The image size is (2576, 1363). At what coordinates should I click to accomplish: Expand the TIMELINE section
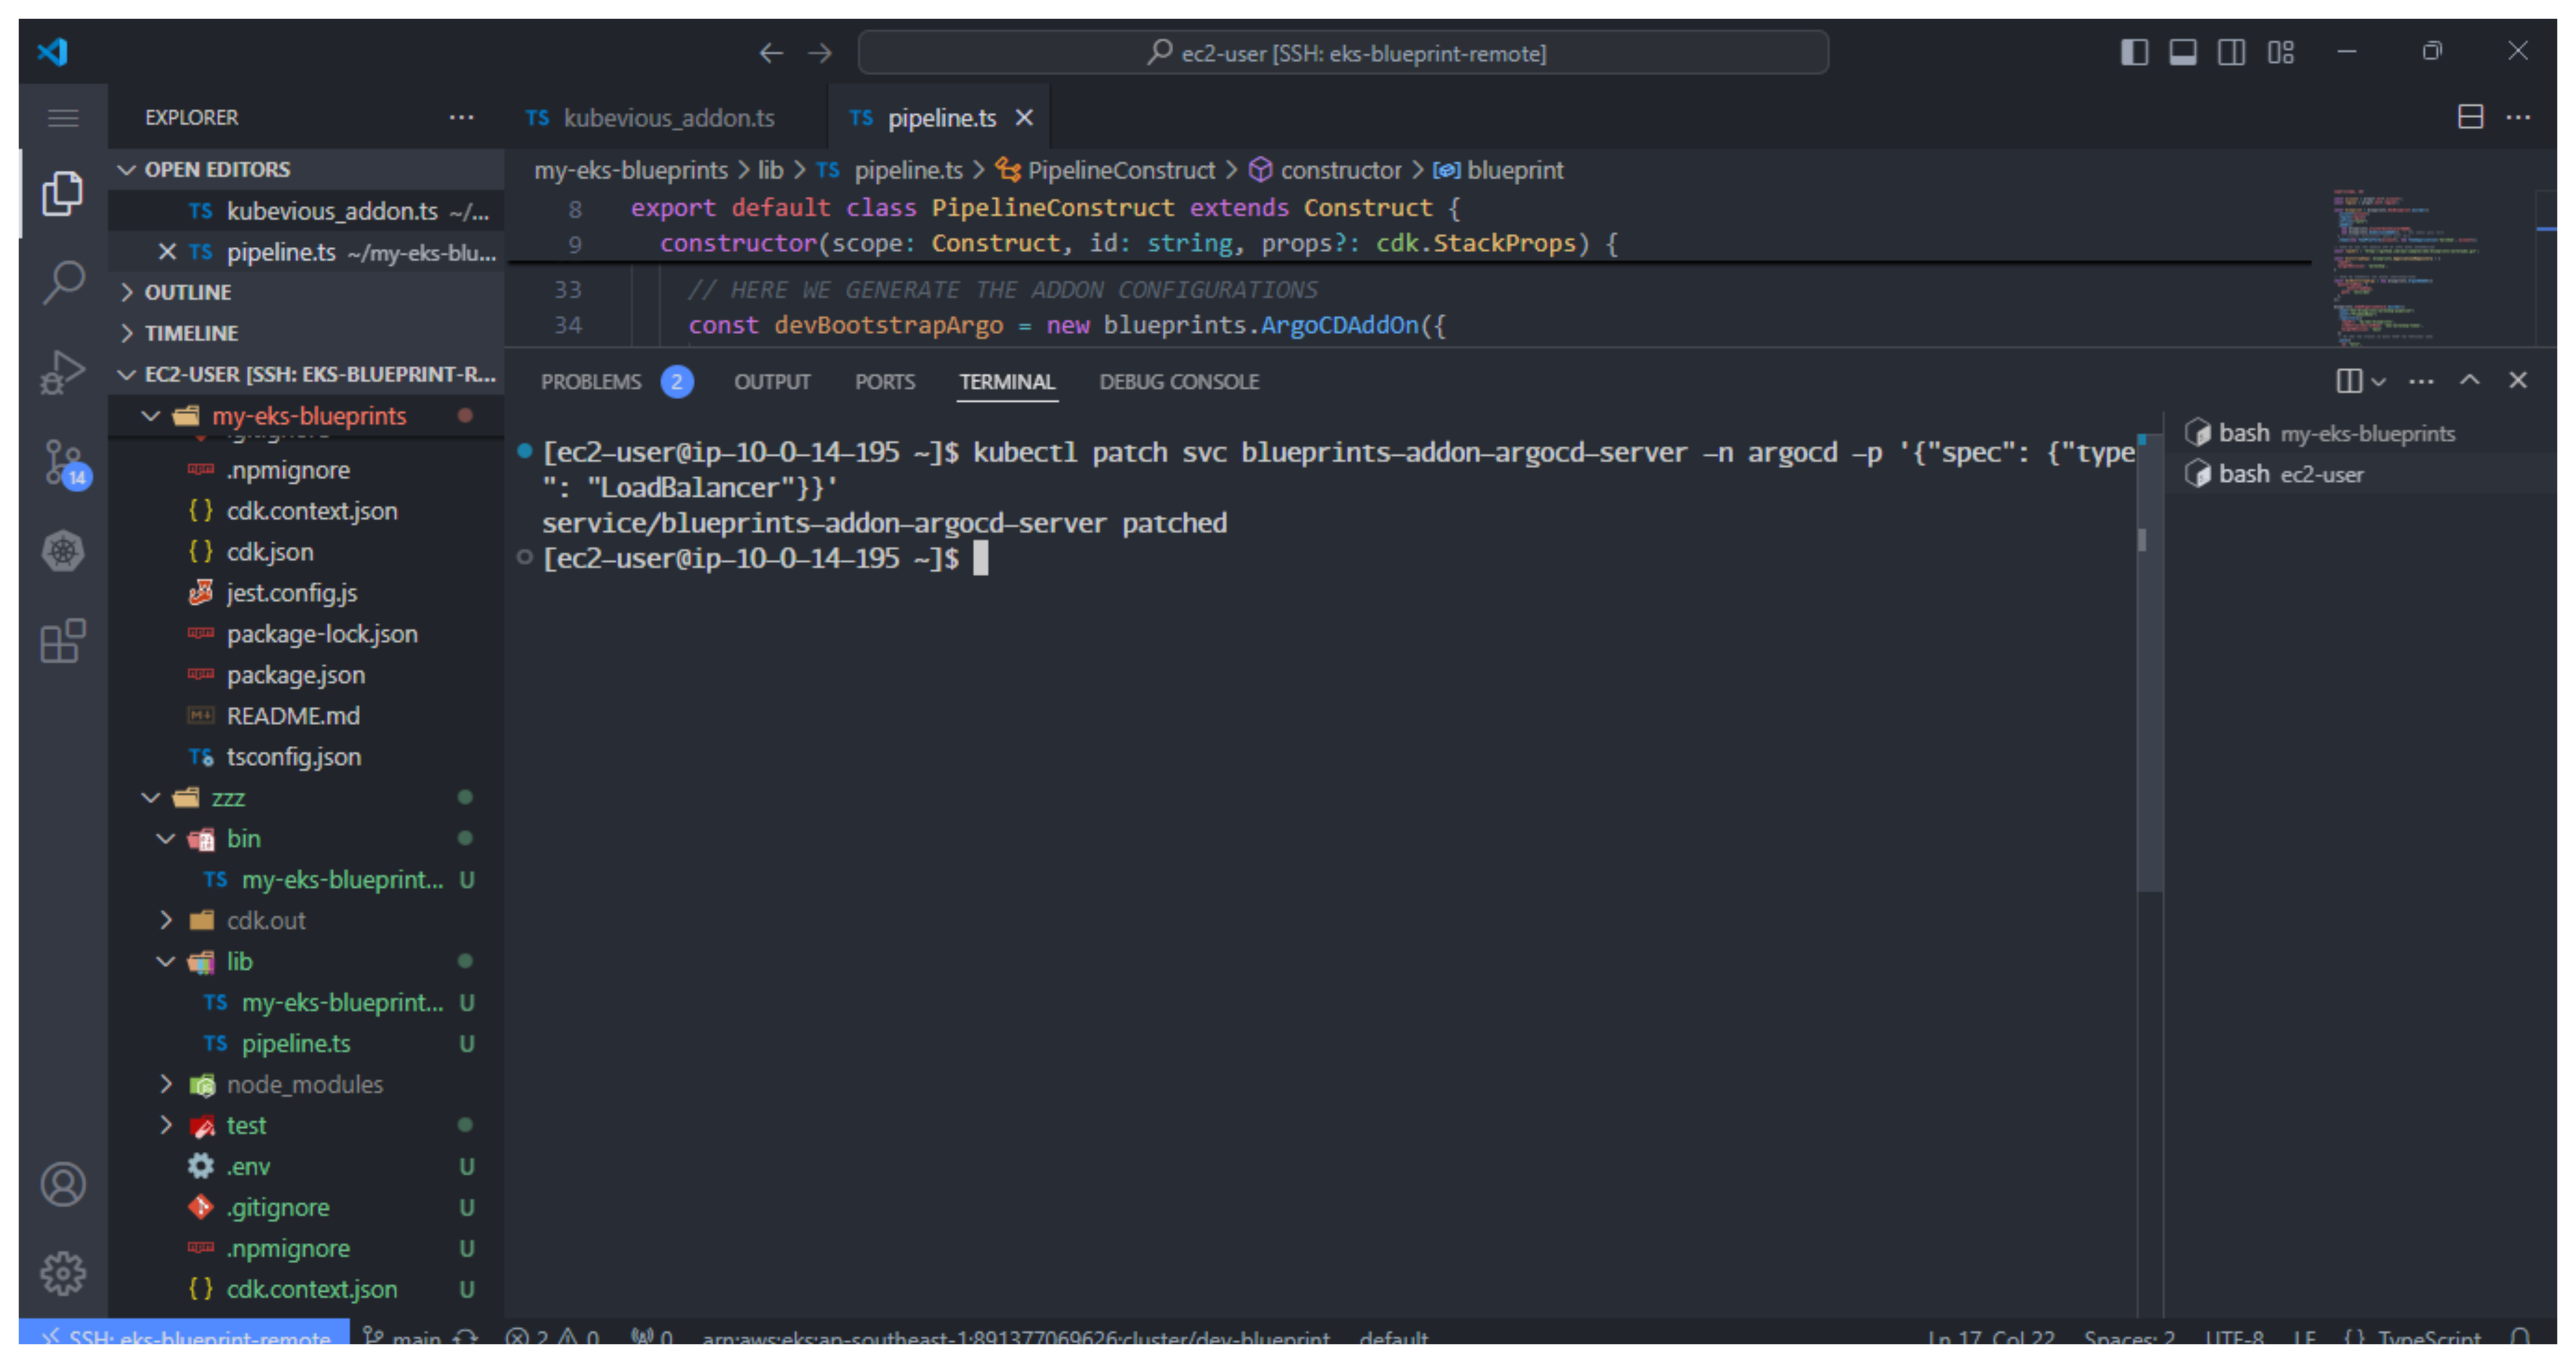(x=191, y=333)
